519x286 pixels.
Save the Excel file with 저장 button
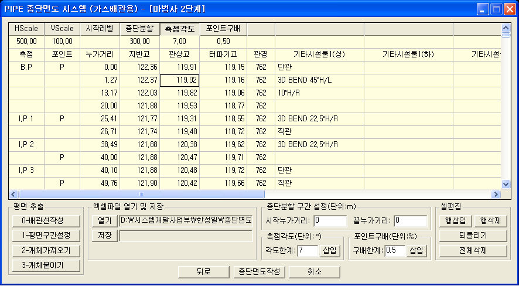point(104,235)
